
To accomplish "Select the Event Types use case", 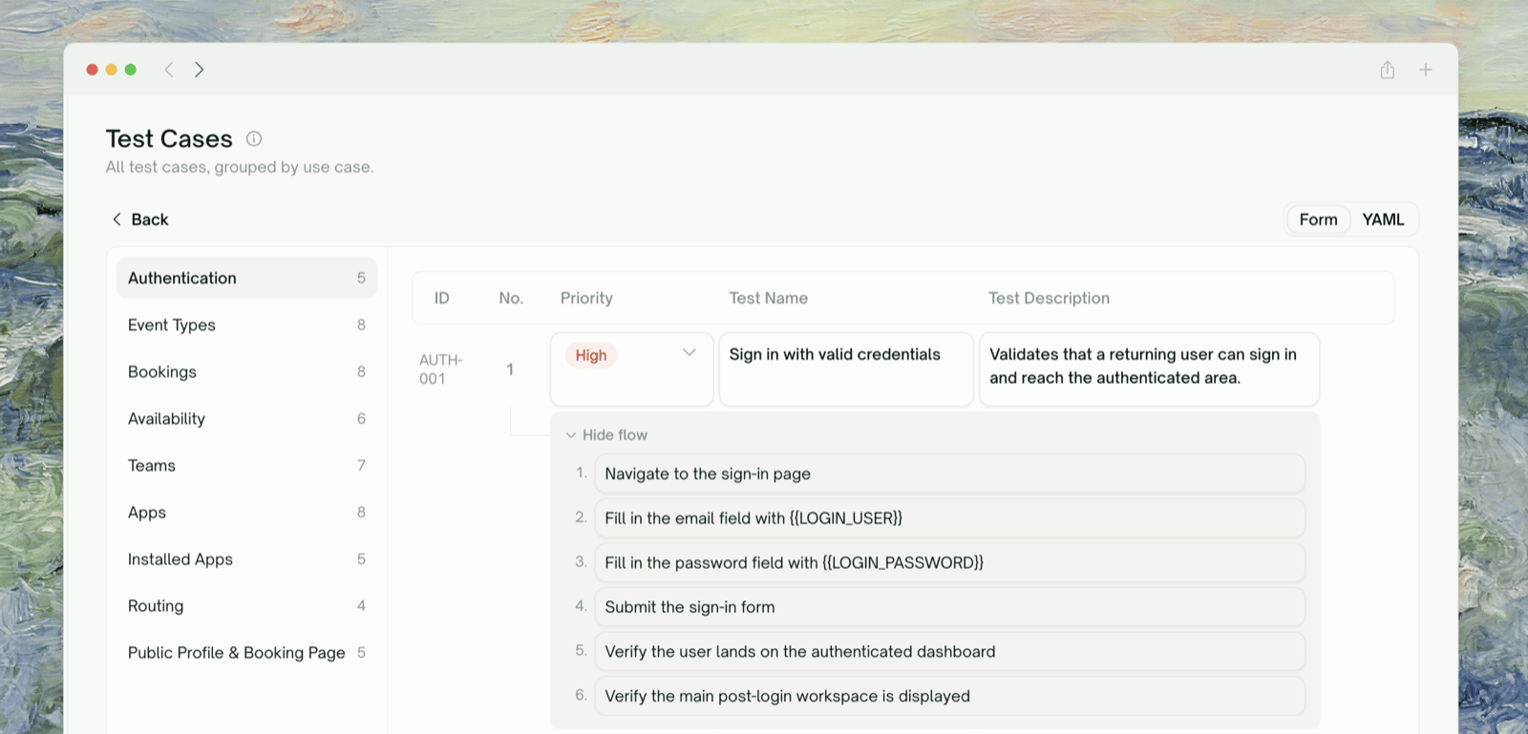I will coord(247,325).
